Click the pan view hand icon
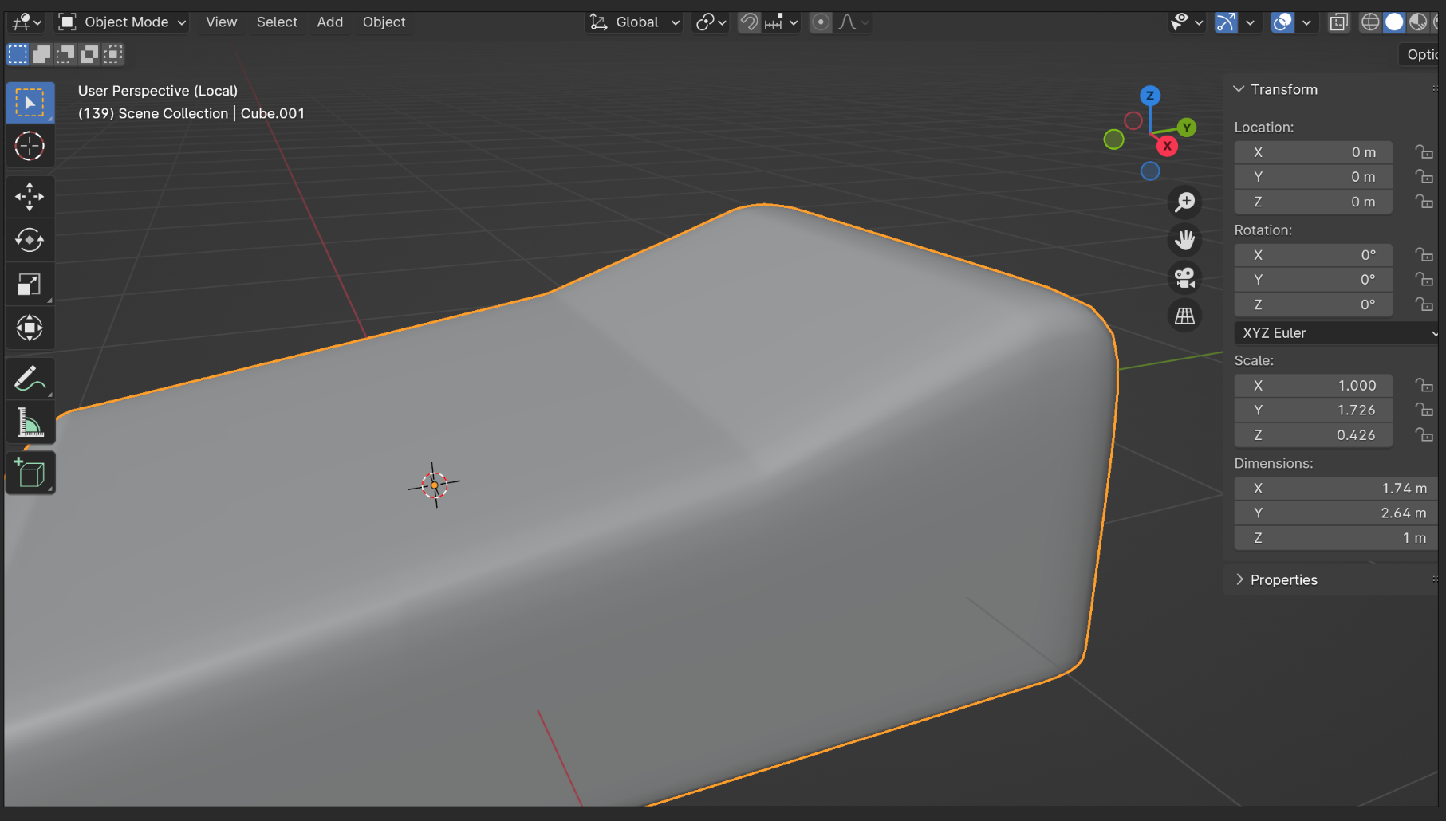This screenshot has height=821, width=1446. pyautogui.click(x=1185, y=240)
